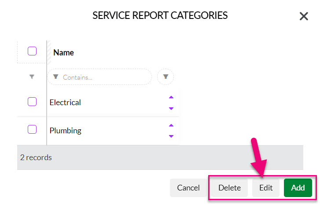This screenshot has height=205, width=320.
Task: Click the Cancel button
Action: tap(188, 188)
